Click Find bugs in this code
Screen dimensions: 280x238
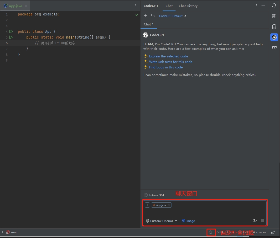click(166, 67)
